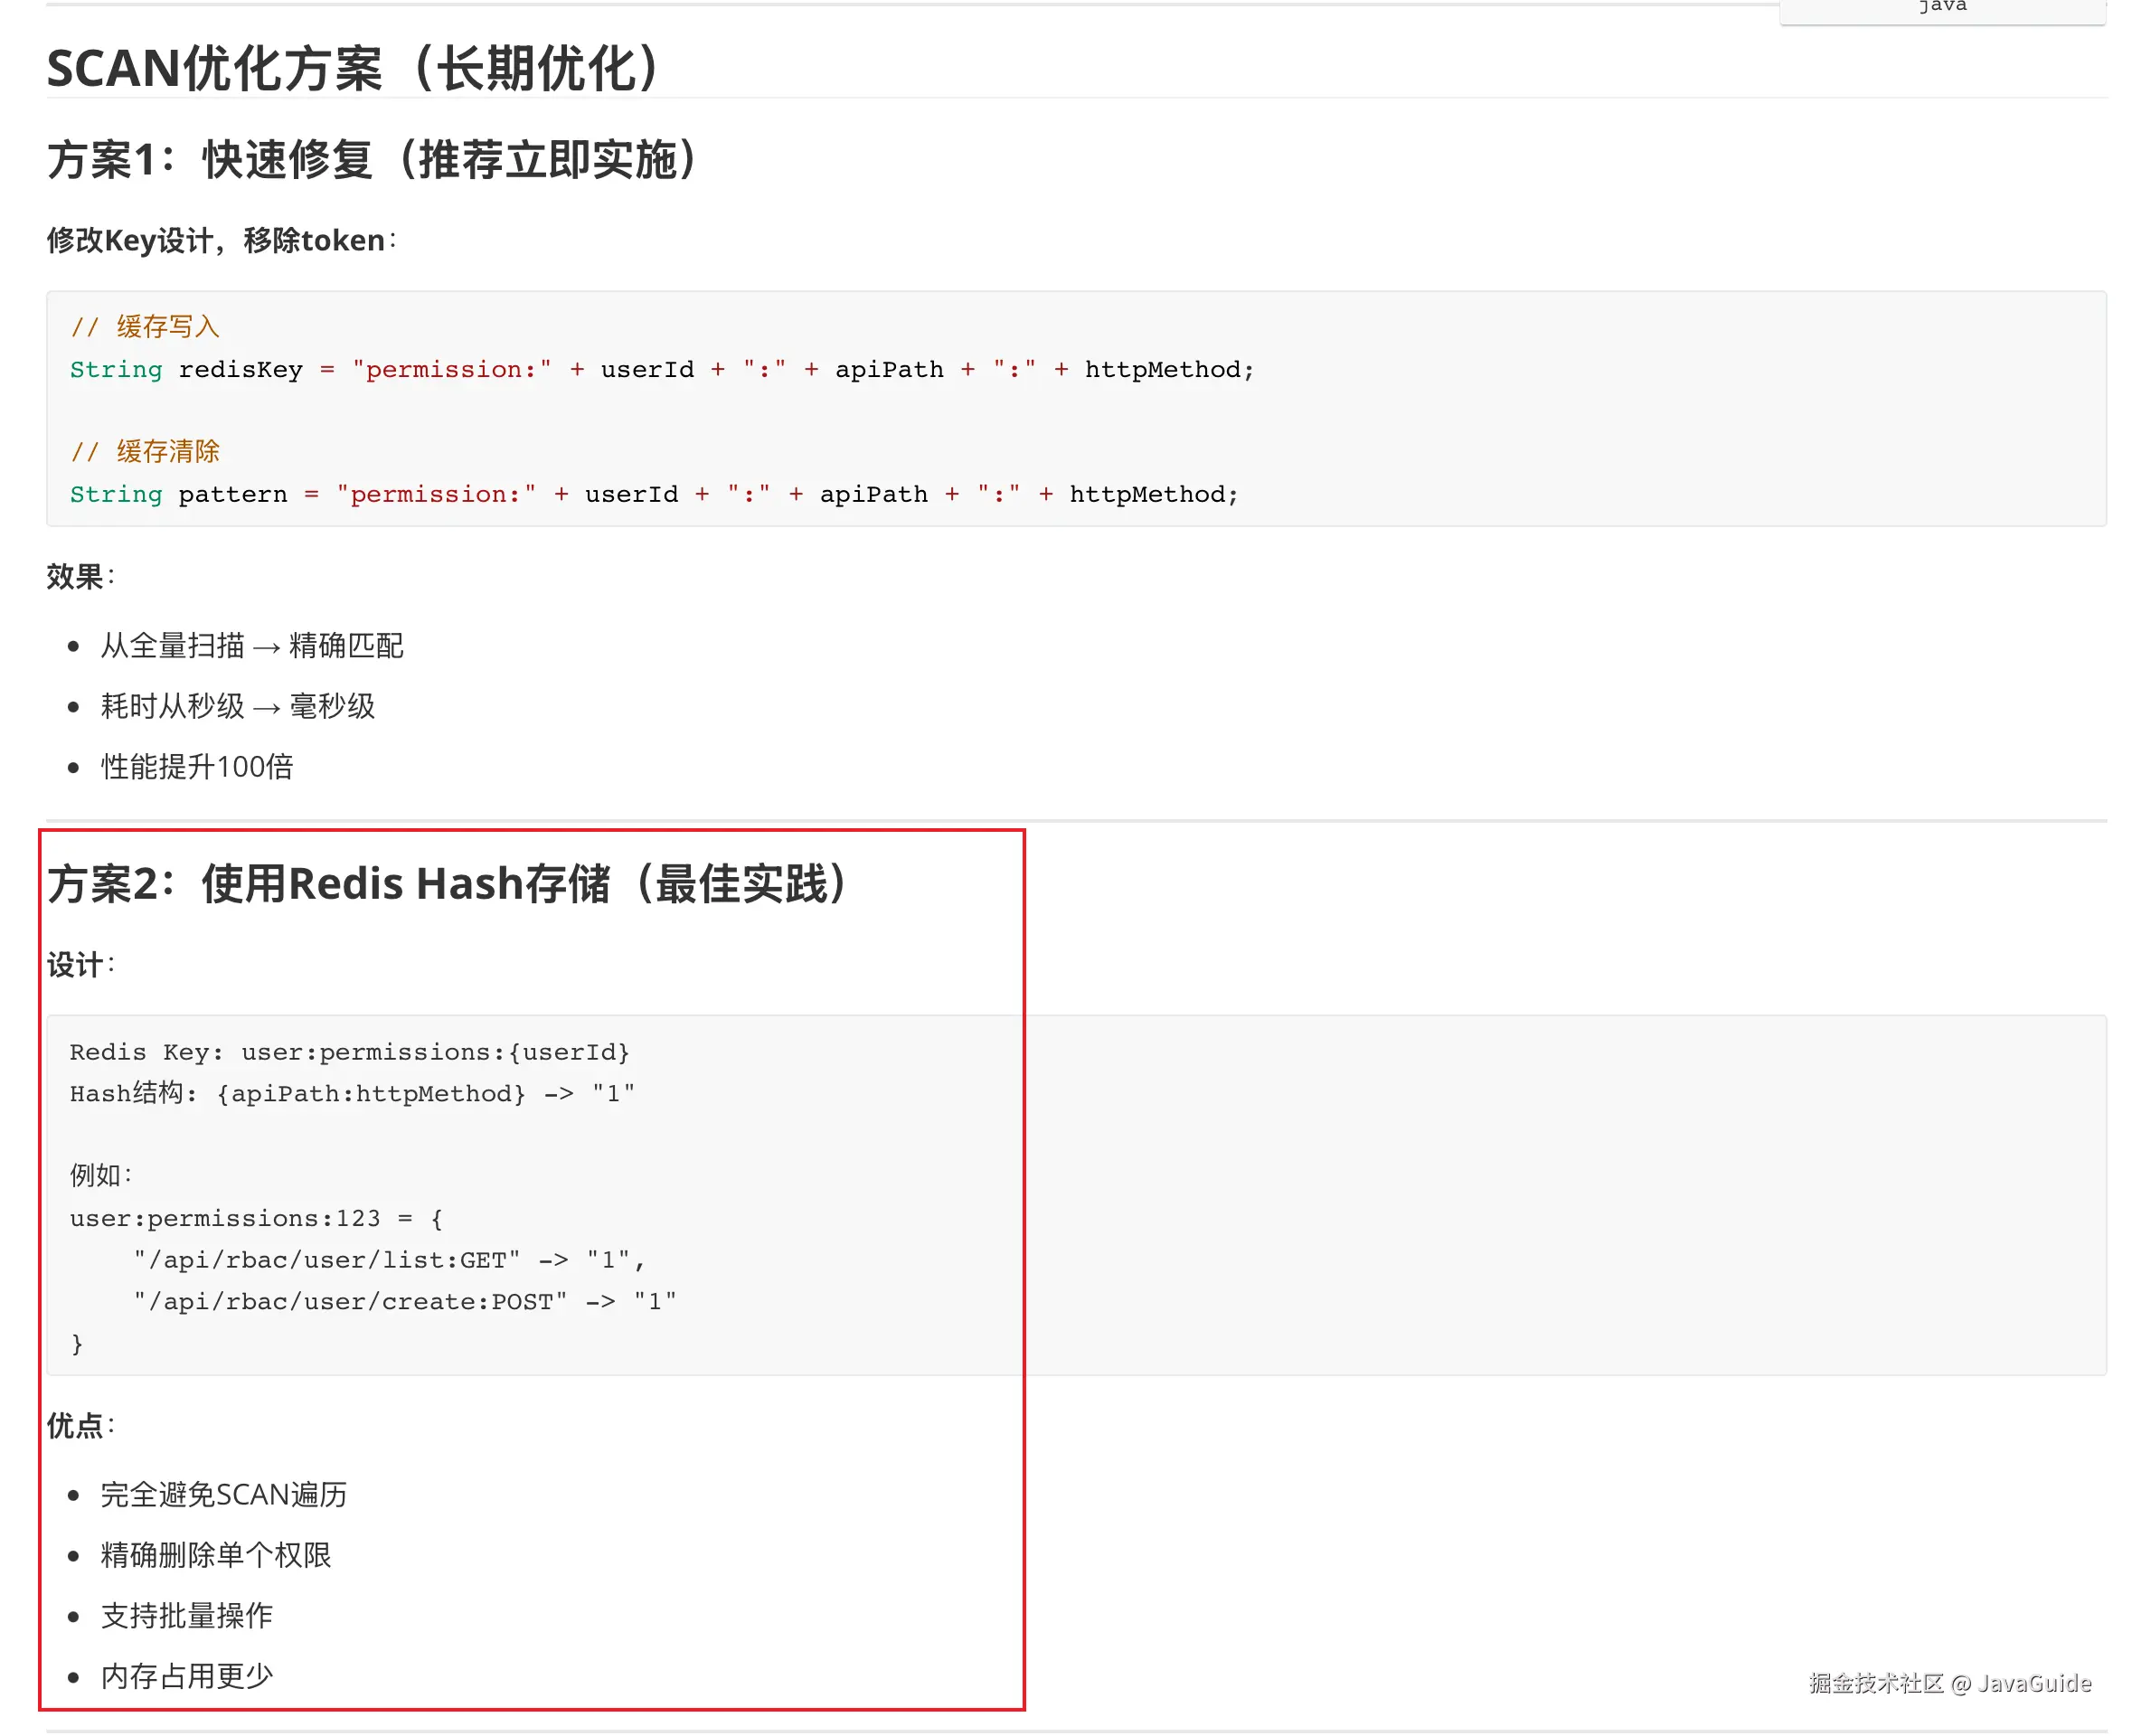Screen dimensions: 2132x1736
Task: Select the redisKey code line
Action: click(660, 369)
